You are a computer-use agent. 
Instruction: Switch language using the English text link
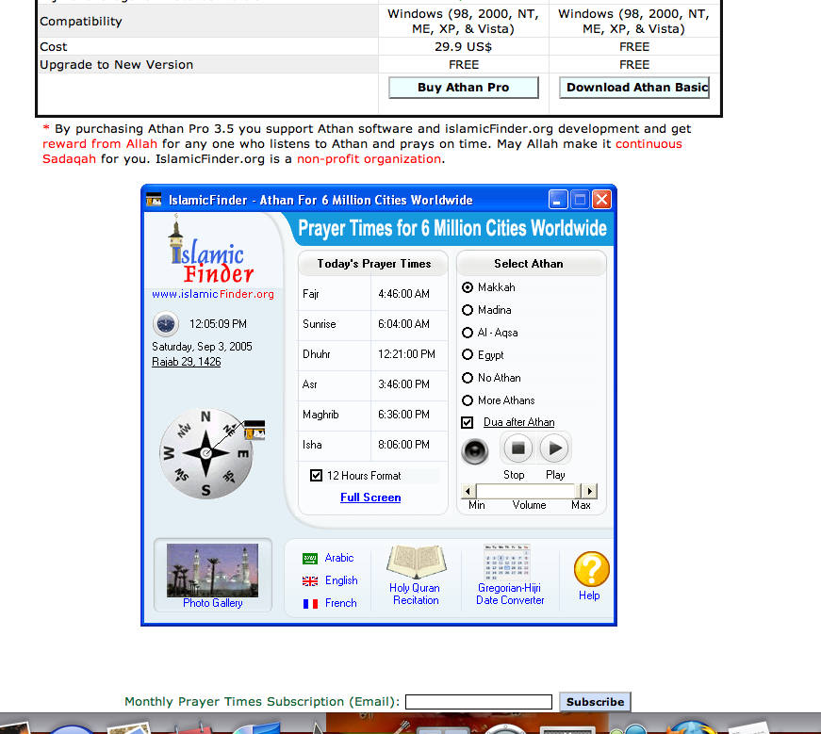click(x=341, y=580)
